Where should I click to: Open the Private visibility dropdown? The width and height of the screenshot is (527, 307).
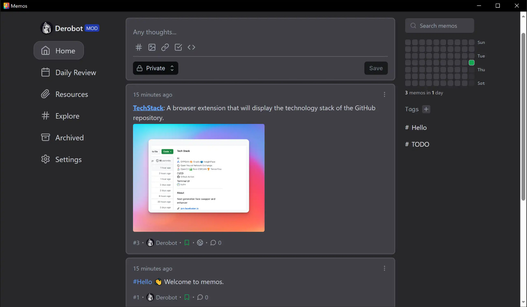coord(155,68)
